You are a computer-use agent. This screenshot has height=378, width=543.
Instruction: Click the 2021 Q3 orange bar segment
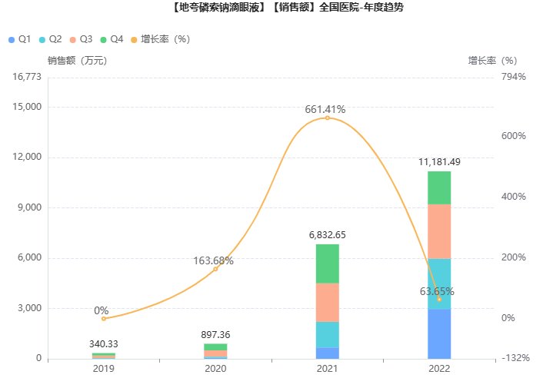[x=328, y=303]
